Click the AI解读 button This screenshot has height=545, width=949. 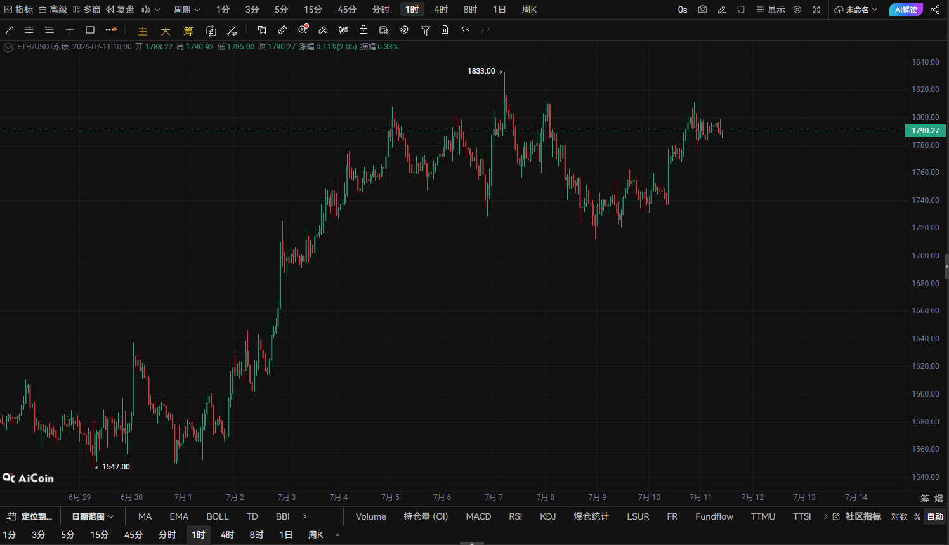pyautogui.click(x=906, y=10)
